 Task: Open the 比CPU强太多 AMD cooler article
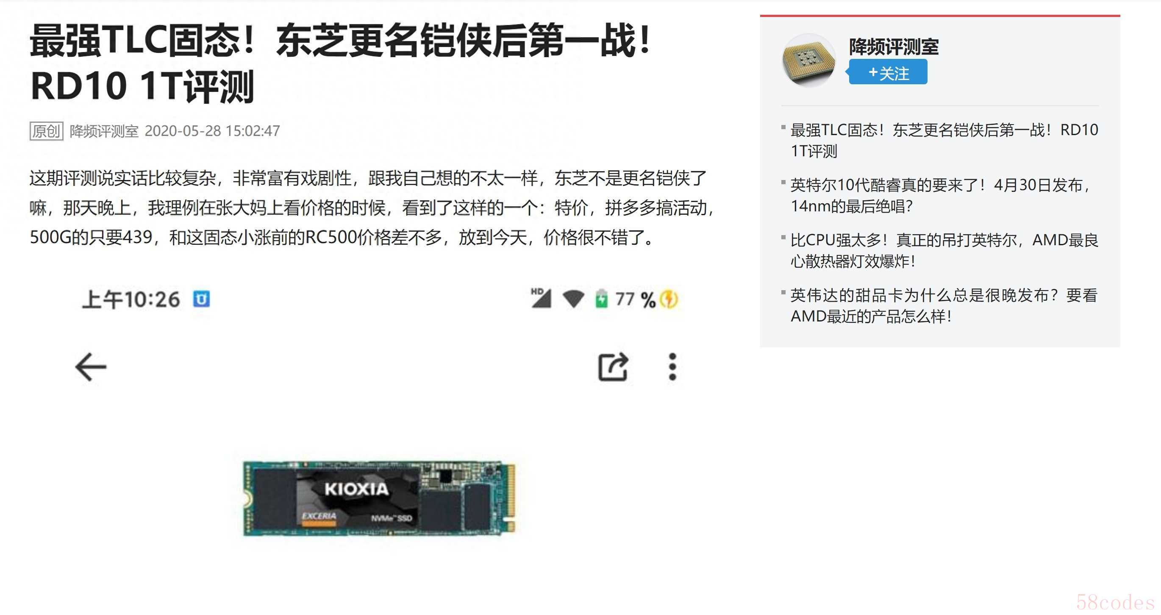(x=944, y=250)
